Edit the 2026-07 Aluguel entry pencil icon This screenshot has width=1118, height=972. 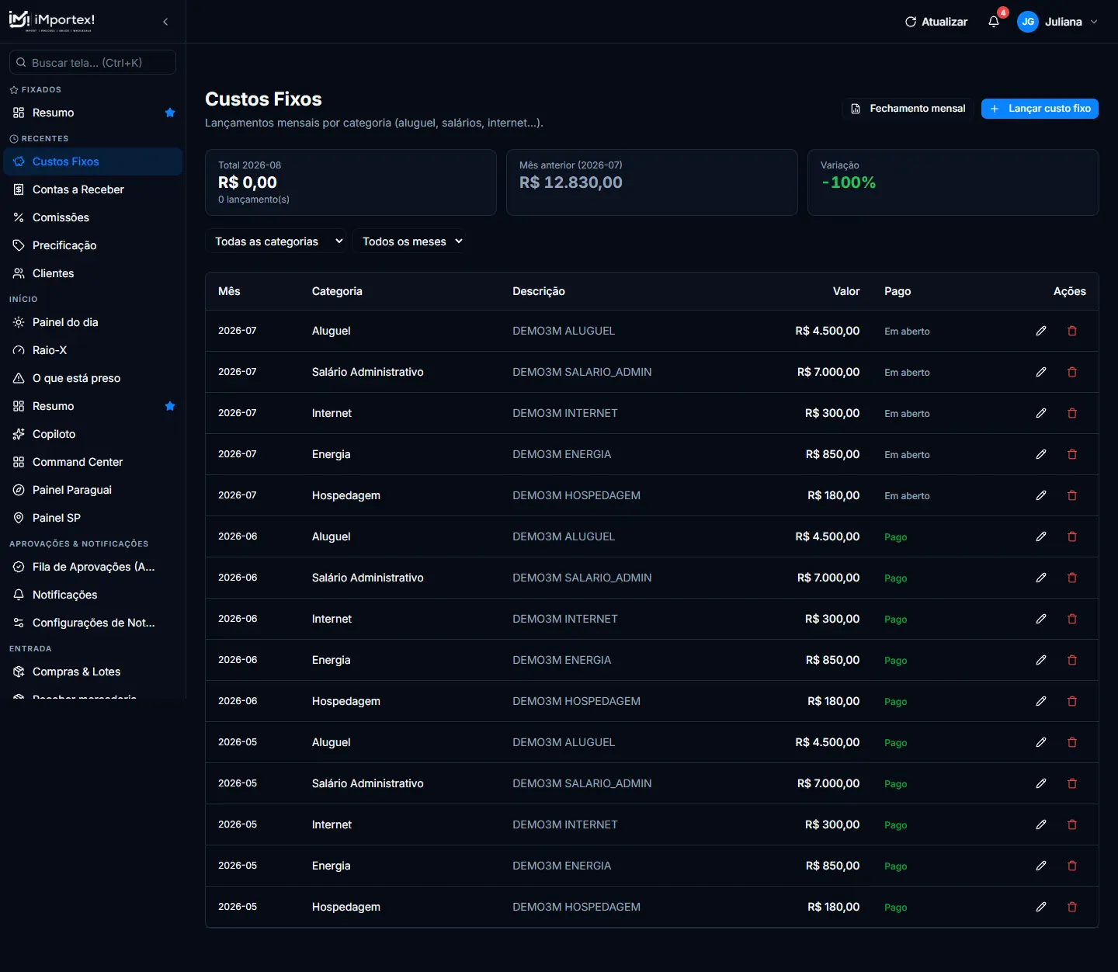coord(1041,331)
